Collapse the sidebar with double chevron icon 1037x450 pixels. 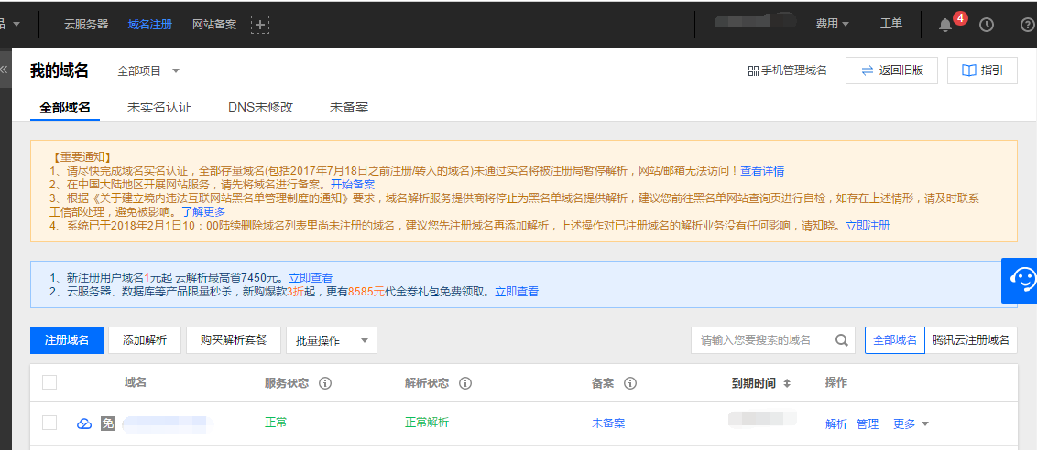[x=4, y=70]
